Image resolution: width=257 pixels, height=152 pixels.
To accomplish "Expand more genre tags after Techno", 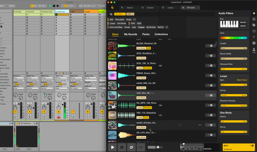I will pyautogui.click(x=167, y=27).
